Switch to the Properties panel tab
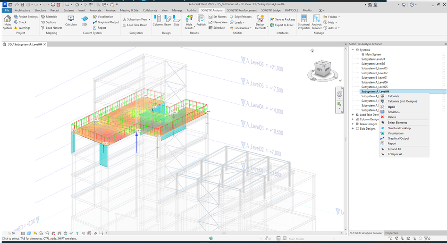 click(x=391, y=233)
